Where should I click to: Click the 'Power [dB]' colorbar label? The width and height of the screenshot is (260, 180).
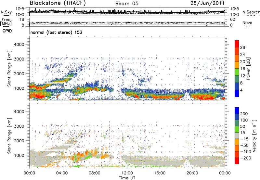click(x=248, y=69)
